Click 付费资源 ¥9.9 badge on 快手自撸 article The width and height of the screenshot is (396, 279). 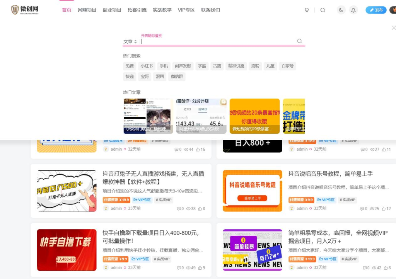click(x=115, y=259)
